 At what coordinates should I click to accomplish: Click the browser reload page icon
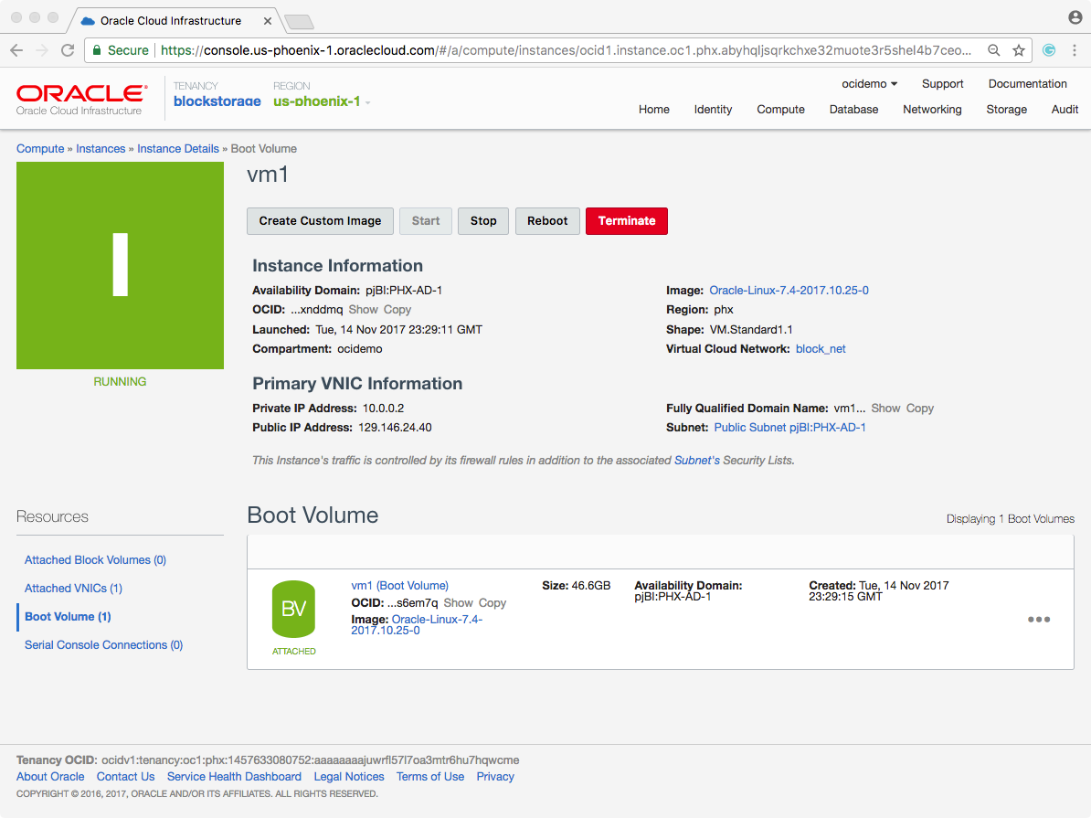click(68, 50)
